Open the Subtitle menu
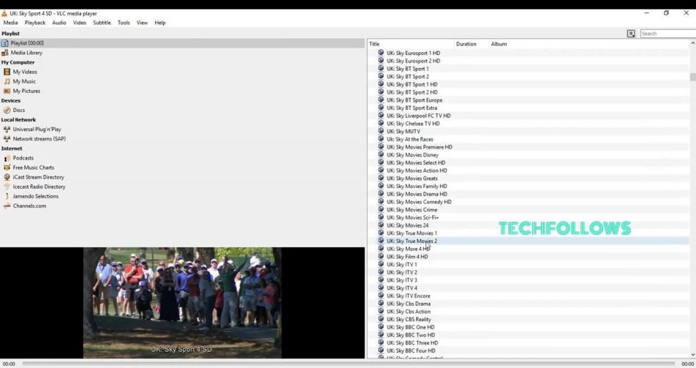The height and width of the screenshot is (368, 696). [102, 22]
